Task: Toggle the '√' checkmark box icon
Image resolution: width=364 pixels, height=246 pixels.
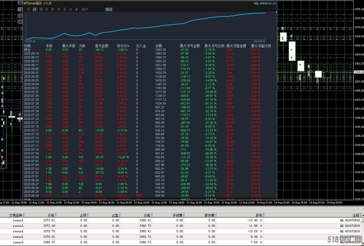Action: (x=20, y=15)
